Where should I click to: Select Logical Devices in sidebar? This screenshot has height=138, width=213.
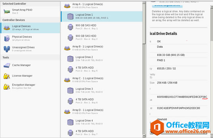(x=30, y=28)
